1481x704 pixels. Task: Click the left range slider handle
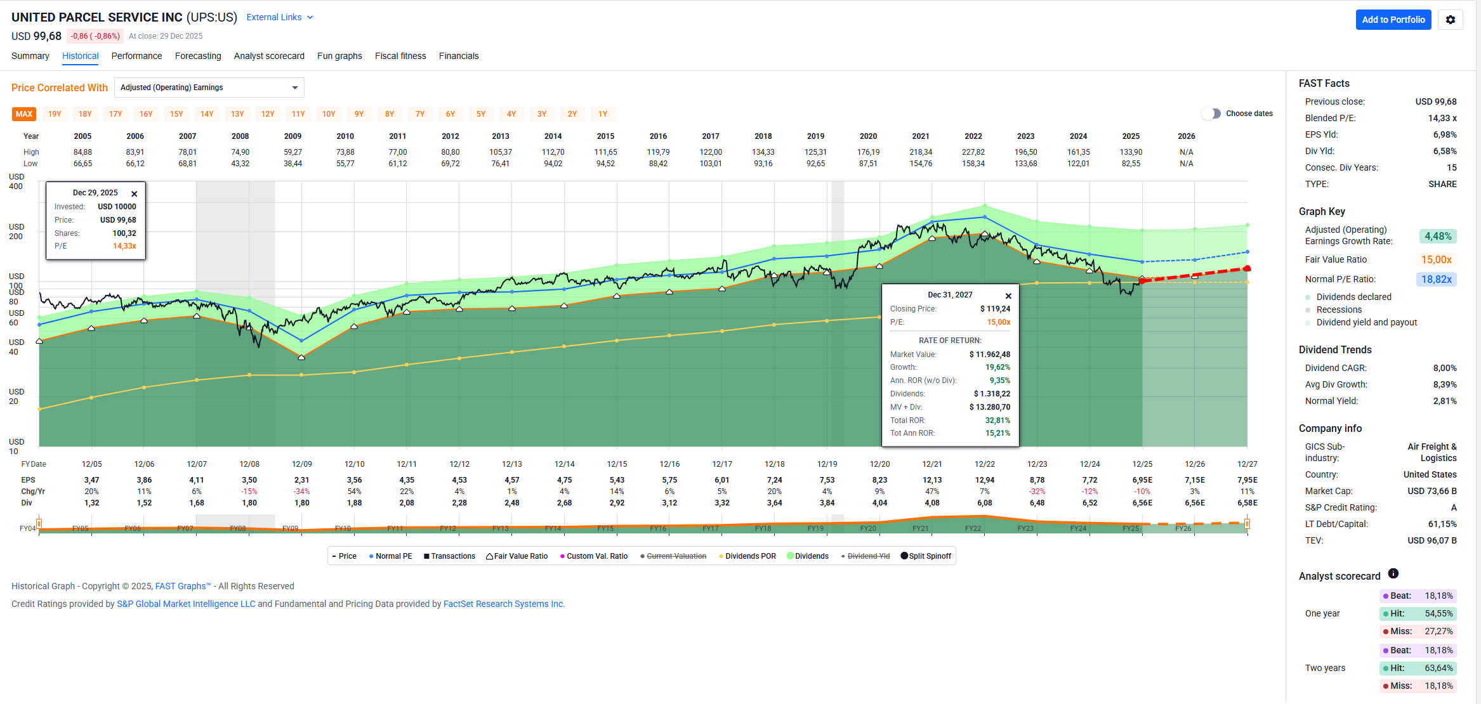pos(39,523)
